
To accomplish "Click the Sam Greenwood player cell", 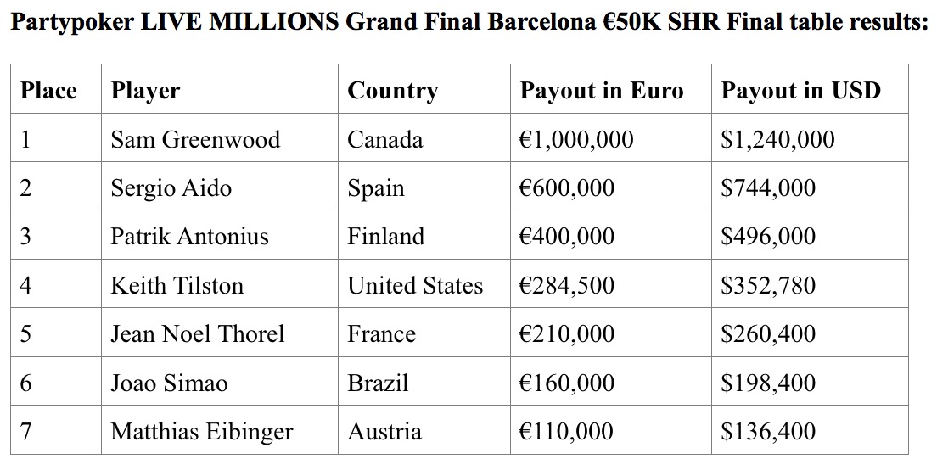I will point(219,139).
